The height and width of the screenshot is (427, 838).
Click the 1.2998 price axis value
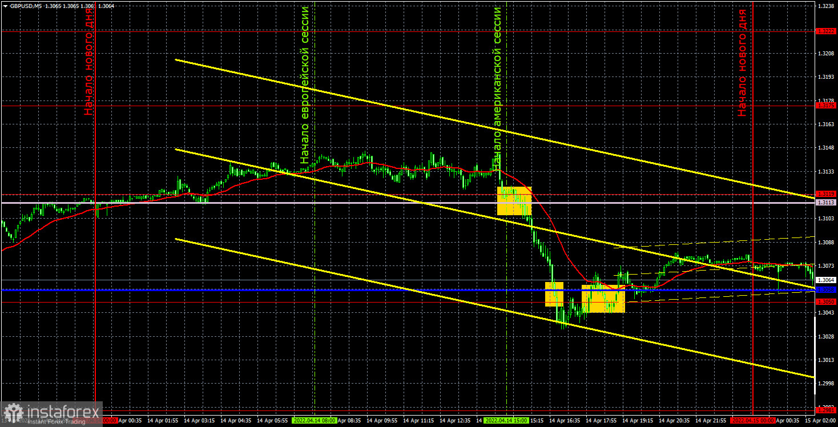pos(826,384)
